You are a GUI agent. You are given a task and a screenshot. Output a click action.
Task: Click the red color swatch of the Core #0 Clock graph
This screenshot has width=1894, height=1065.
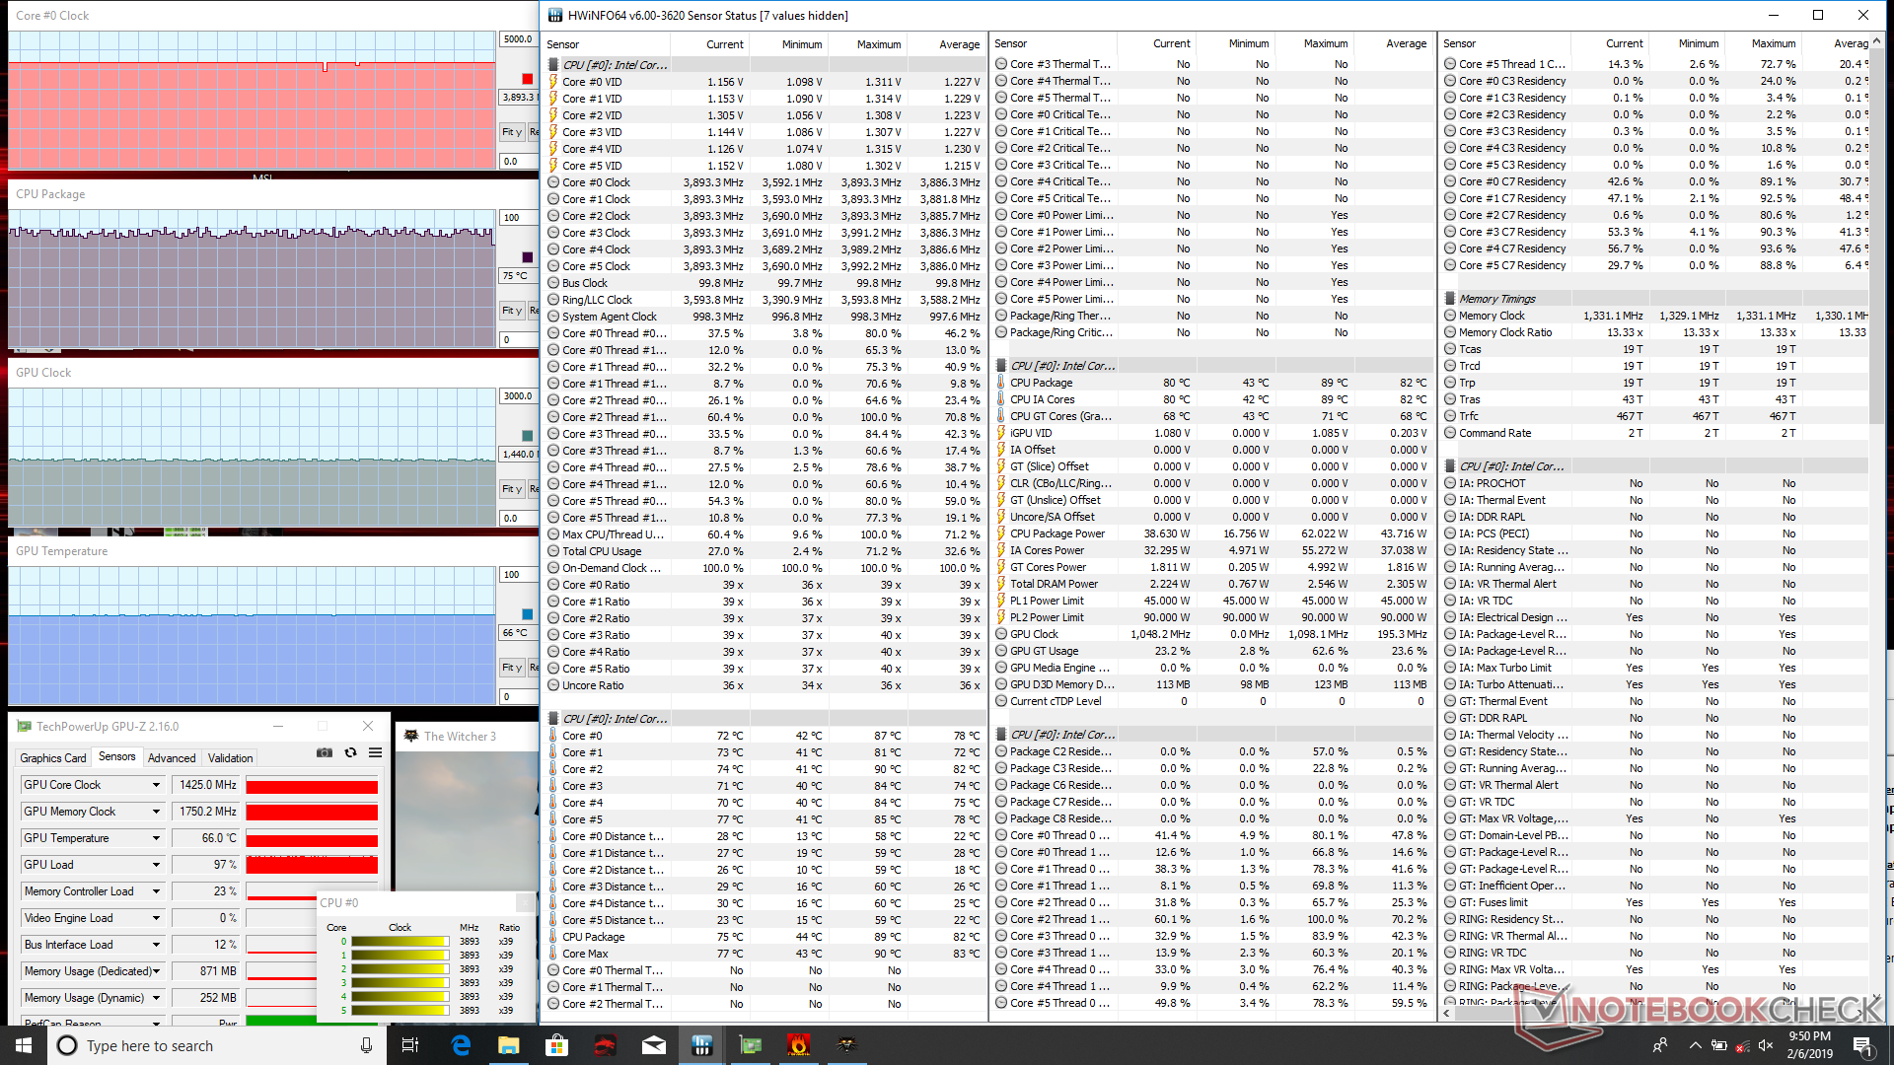click(527, 79)
